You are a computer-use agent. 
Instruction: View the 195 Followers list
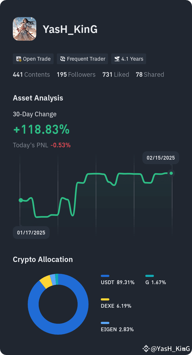[x=76, y=75]
